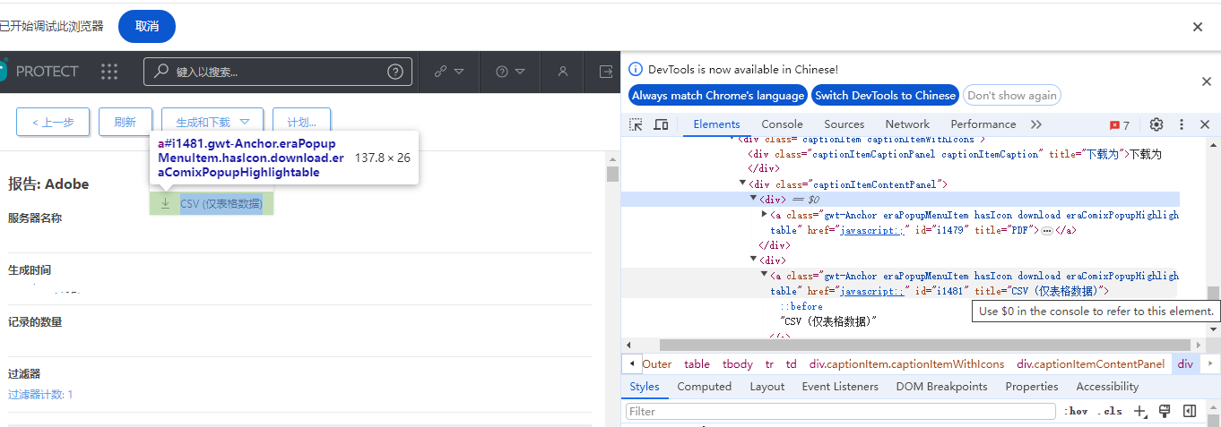
Task: Expand the 生成和下载 dropdown button
Action: click(212, 122)
